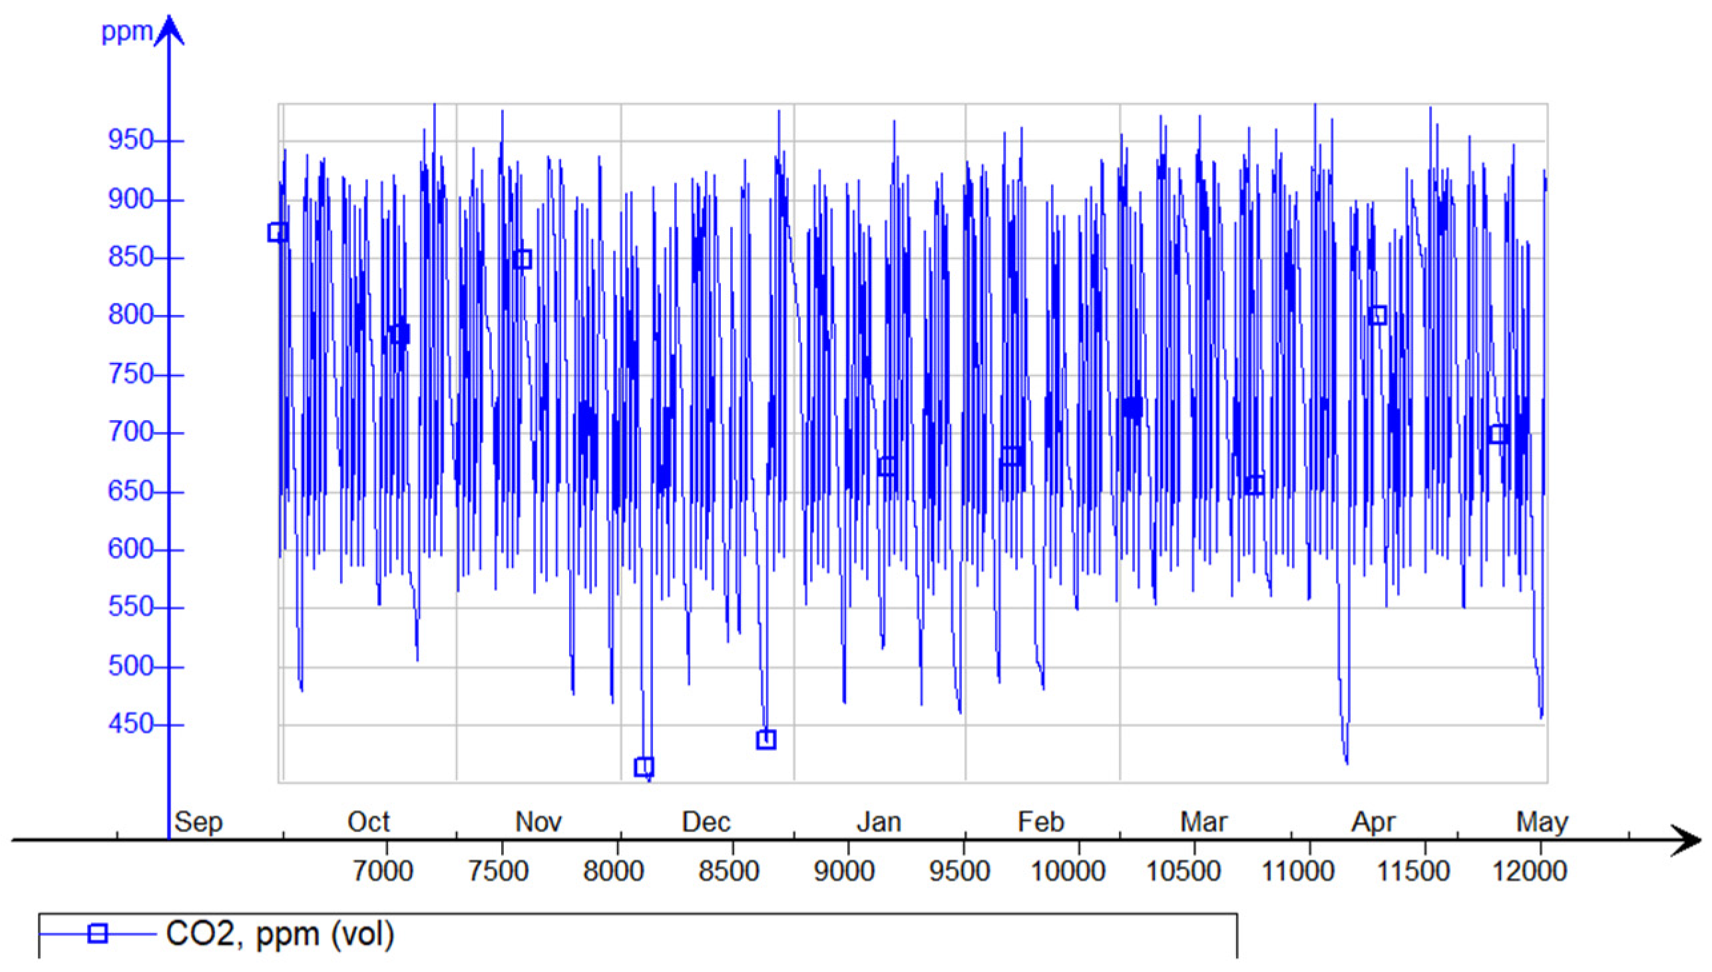Screen dimensions: 1712x972
Task: Click the CO2, ppm (vol) legend label
Action: coord(280,934)
